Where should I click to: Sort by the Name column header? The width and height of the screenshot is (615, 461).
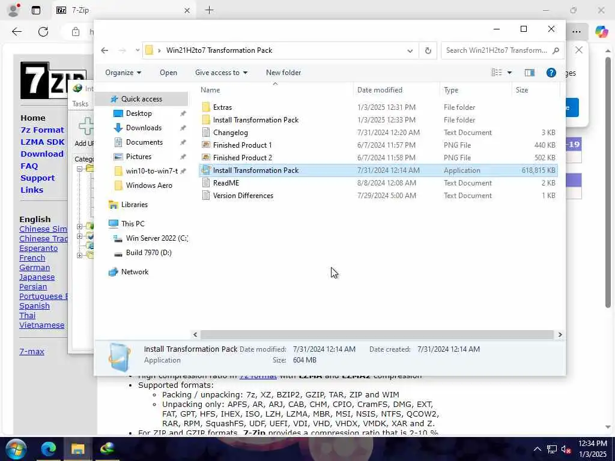tap(210, 90)
